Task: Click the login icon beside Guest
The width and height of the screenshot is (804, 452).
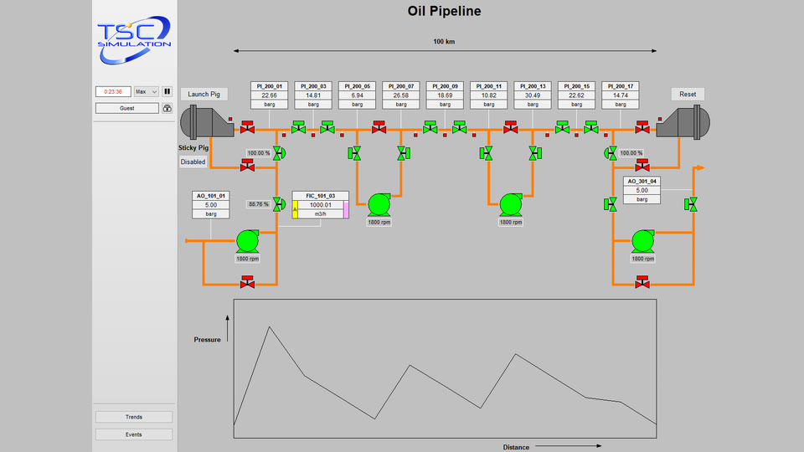Action: tap(167, 108)
